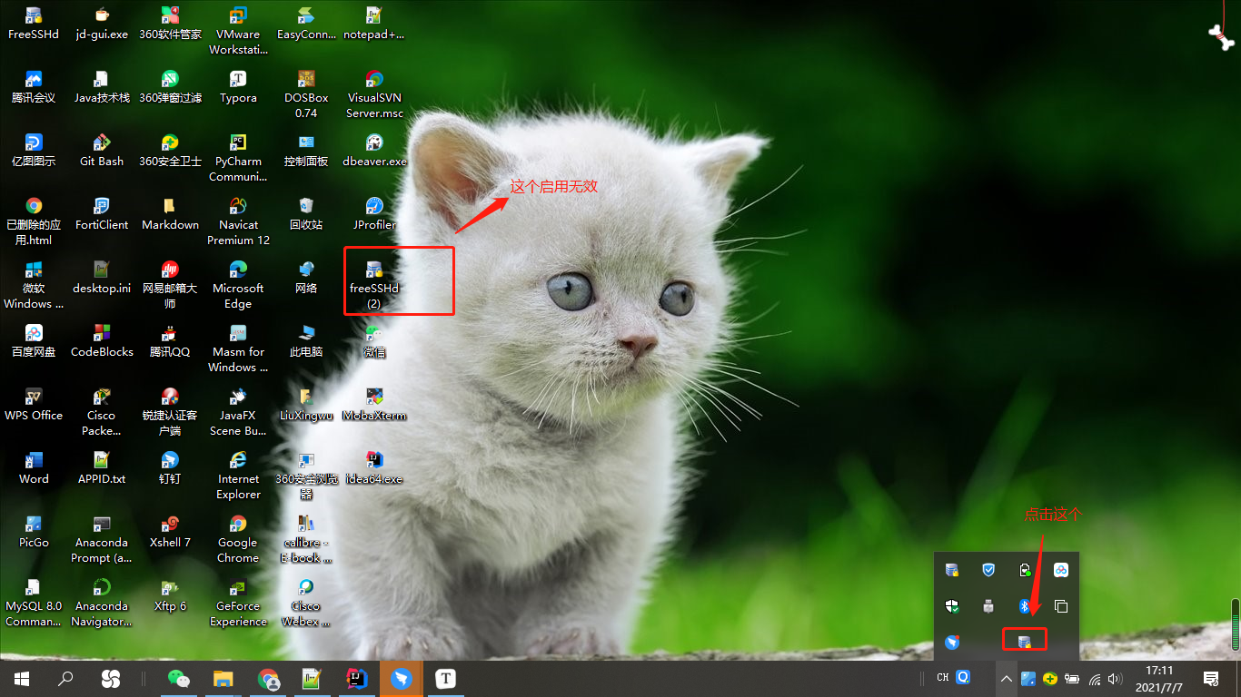
Task: Click the EasyConnect desktop icon
Action: pyautogui.click(x=306, y=24)
